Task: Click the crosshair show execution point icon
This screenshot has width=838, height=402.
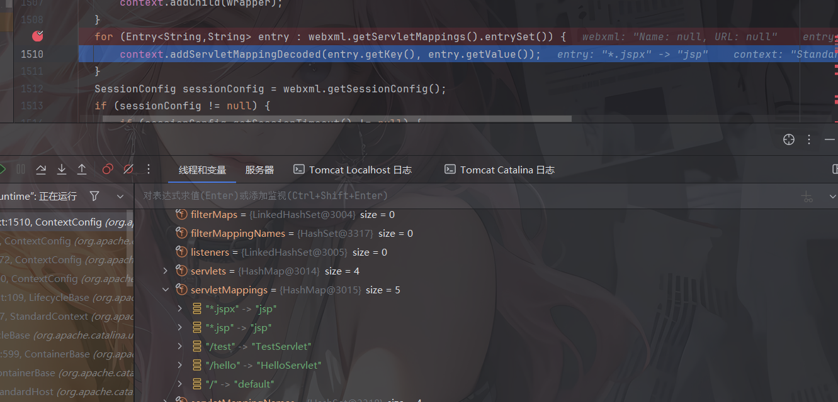Action: coord(788,139)
